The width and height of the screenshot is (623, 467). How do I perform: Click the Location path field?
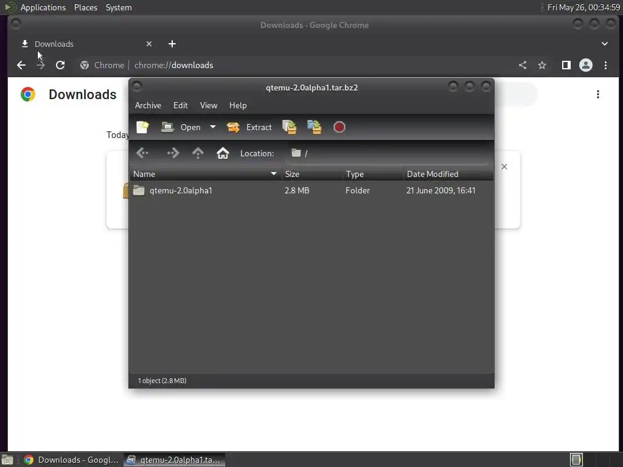(388, 153)
